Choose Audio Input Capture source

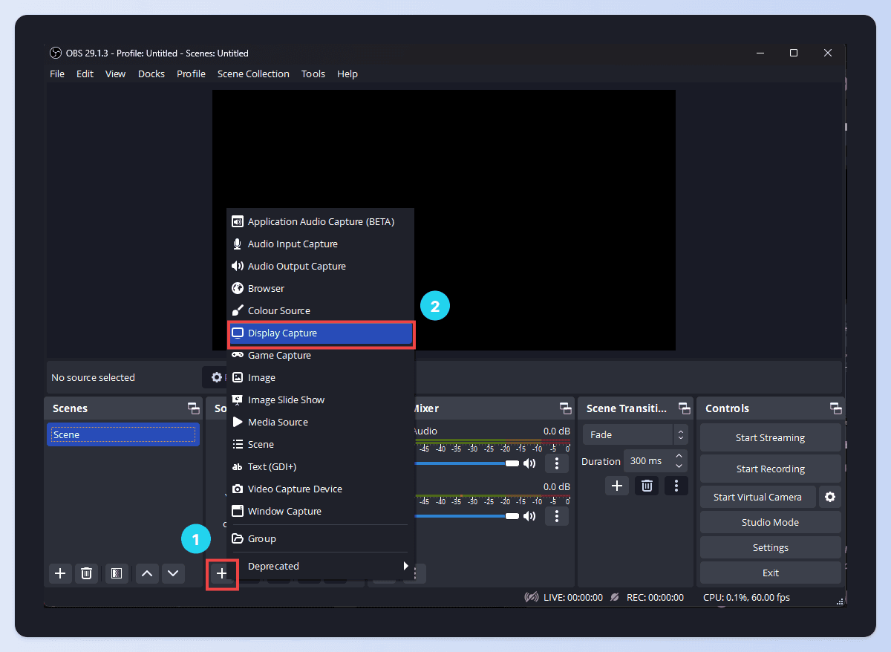pyautogui.click(x=320, y=244)
